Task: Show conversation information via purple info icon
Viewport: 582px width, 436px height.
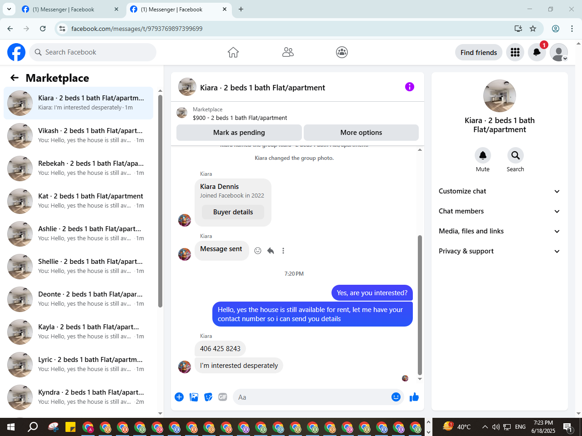Action: (x=410, y=87)
